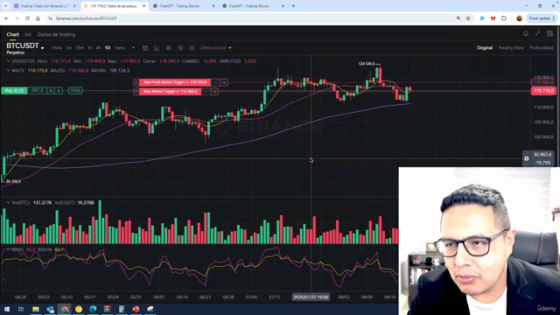Collapse the MA indicator legend chevron
Image resolution: width=560 pixels, height=315 pixels.
click(x=8, y=71)
